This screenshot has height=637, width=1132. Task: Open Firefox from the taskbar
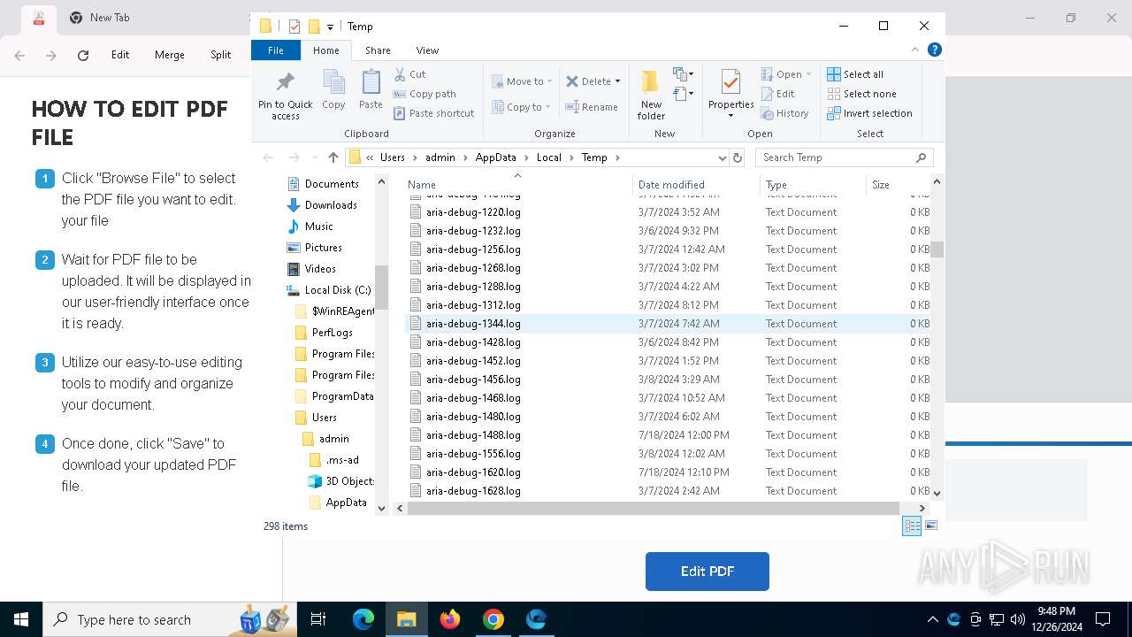[450, 619]
